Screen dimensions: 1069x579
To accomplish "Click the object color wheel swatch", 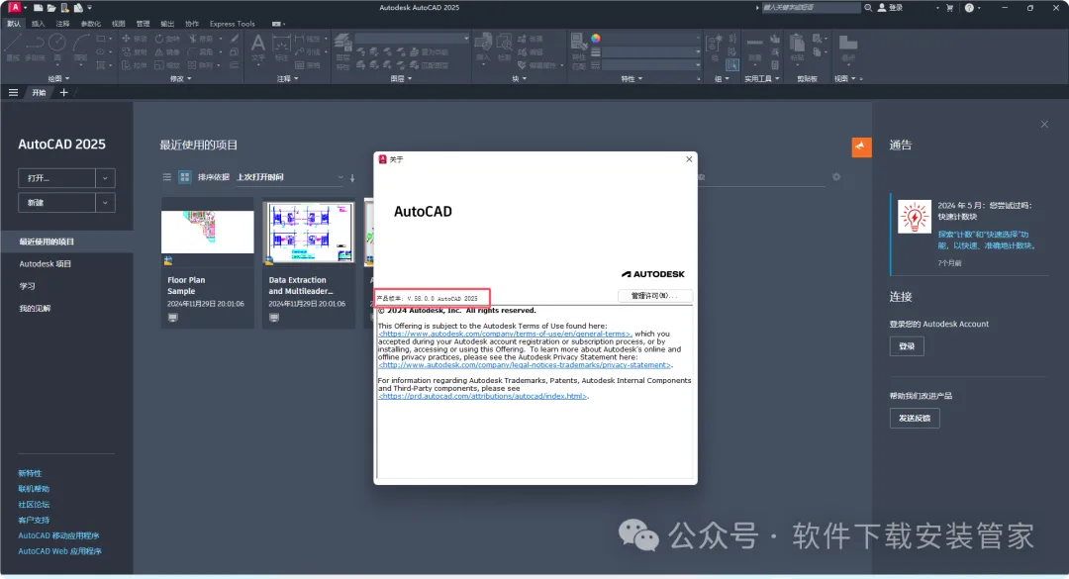I will 595,39.
